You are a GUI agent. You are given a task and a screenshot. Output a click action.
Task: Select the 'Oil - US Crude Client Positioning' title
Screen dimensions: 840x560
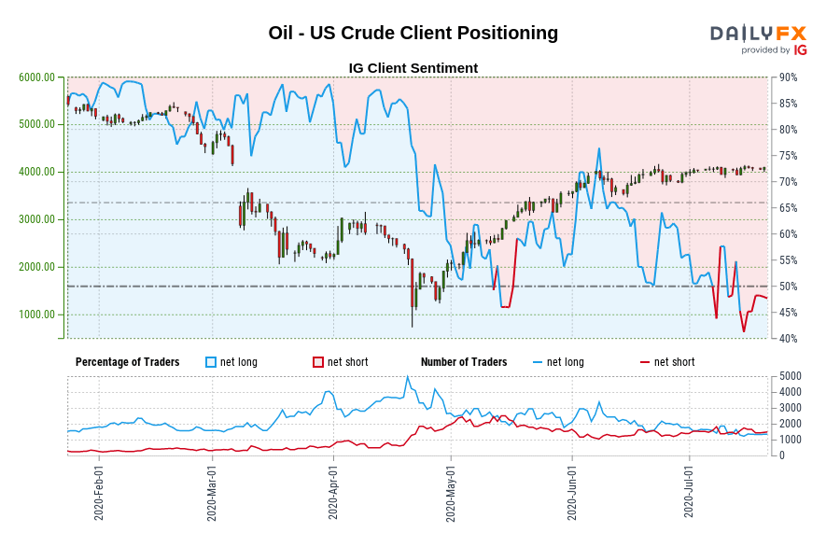pyautogui.click(x=413, y=33)
